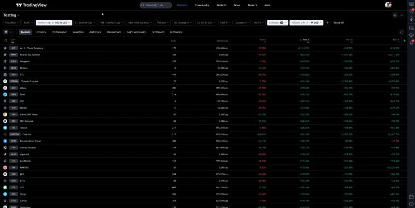Click the Curve DAO Token logo
415x208 pixels.
tap(5, 115)
